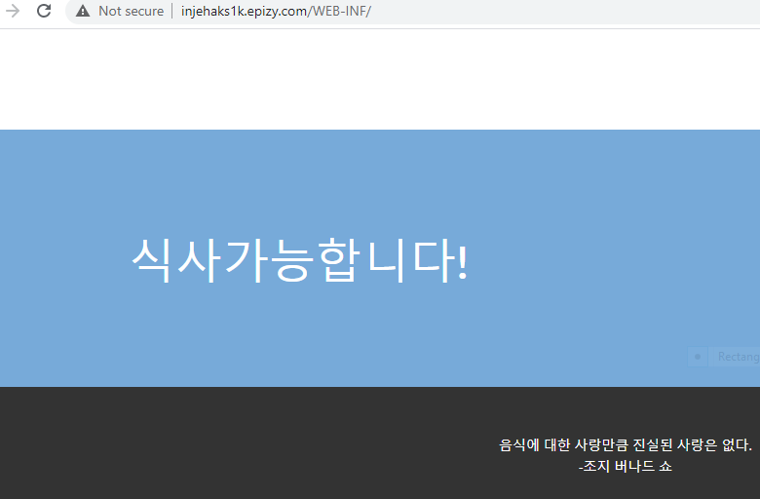This screenshot has height=499, width=760.
Task: Click the Not secure warning triangle icon
Action: (x=83, y=12)
